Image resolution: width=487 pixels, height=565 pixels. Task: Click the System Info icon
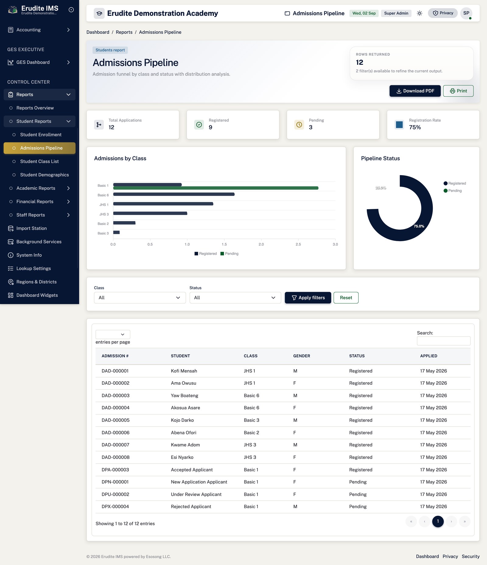click(11, 255)
